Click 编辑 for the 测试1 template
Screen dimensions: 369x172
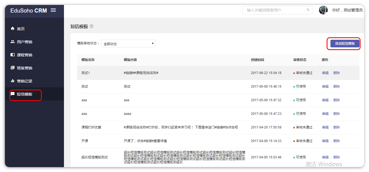[325, 73]
